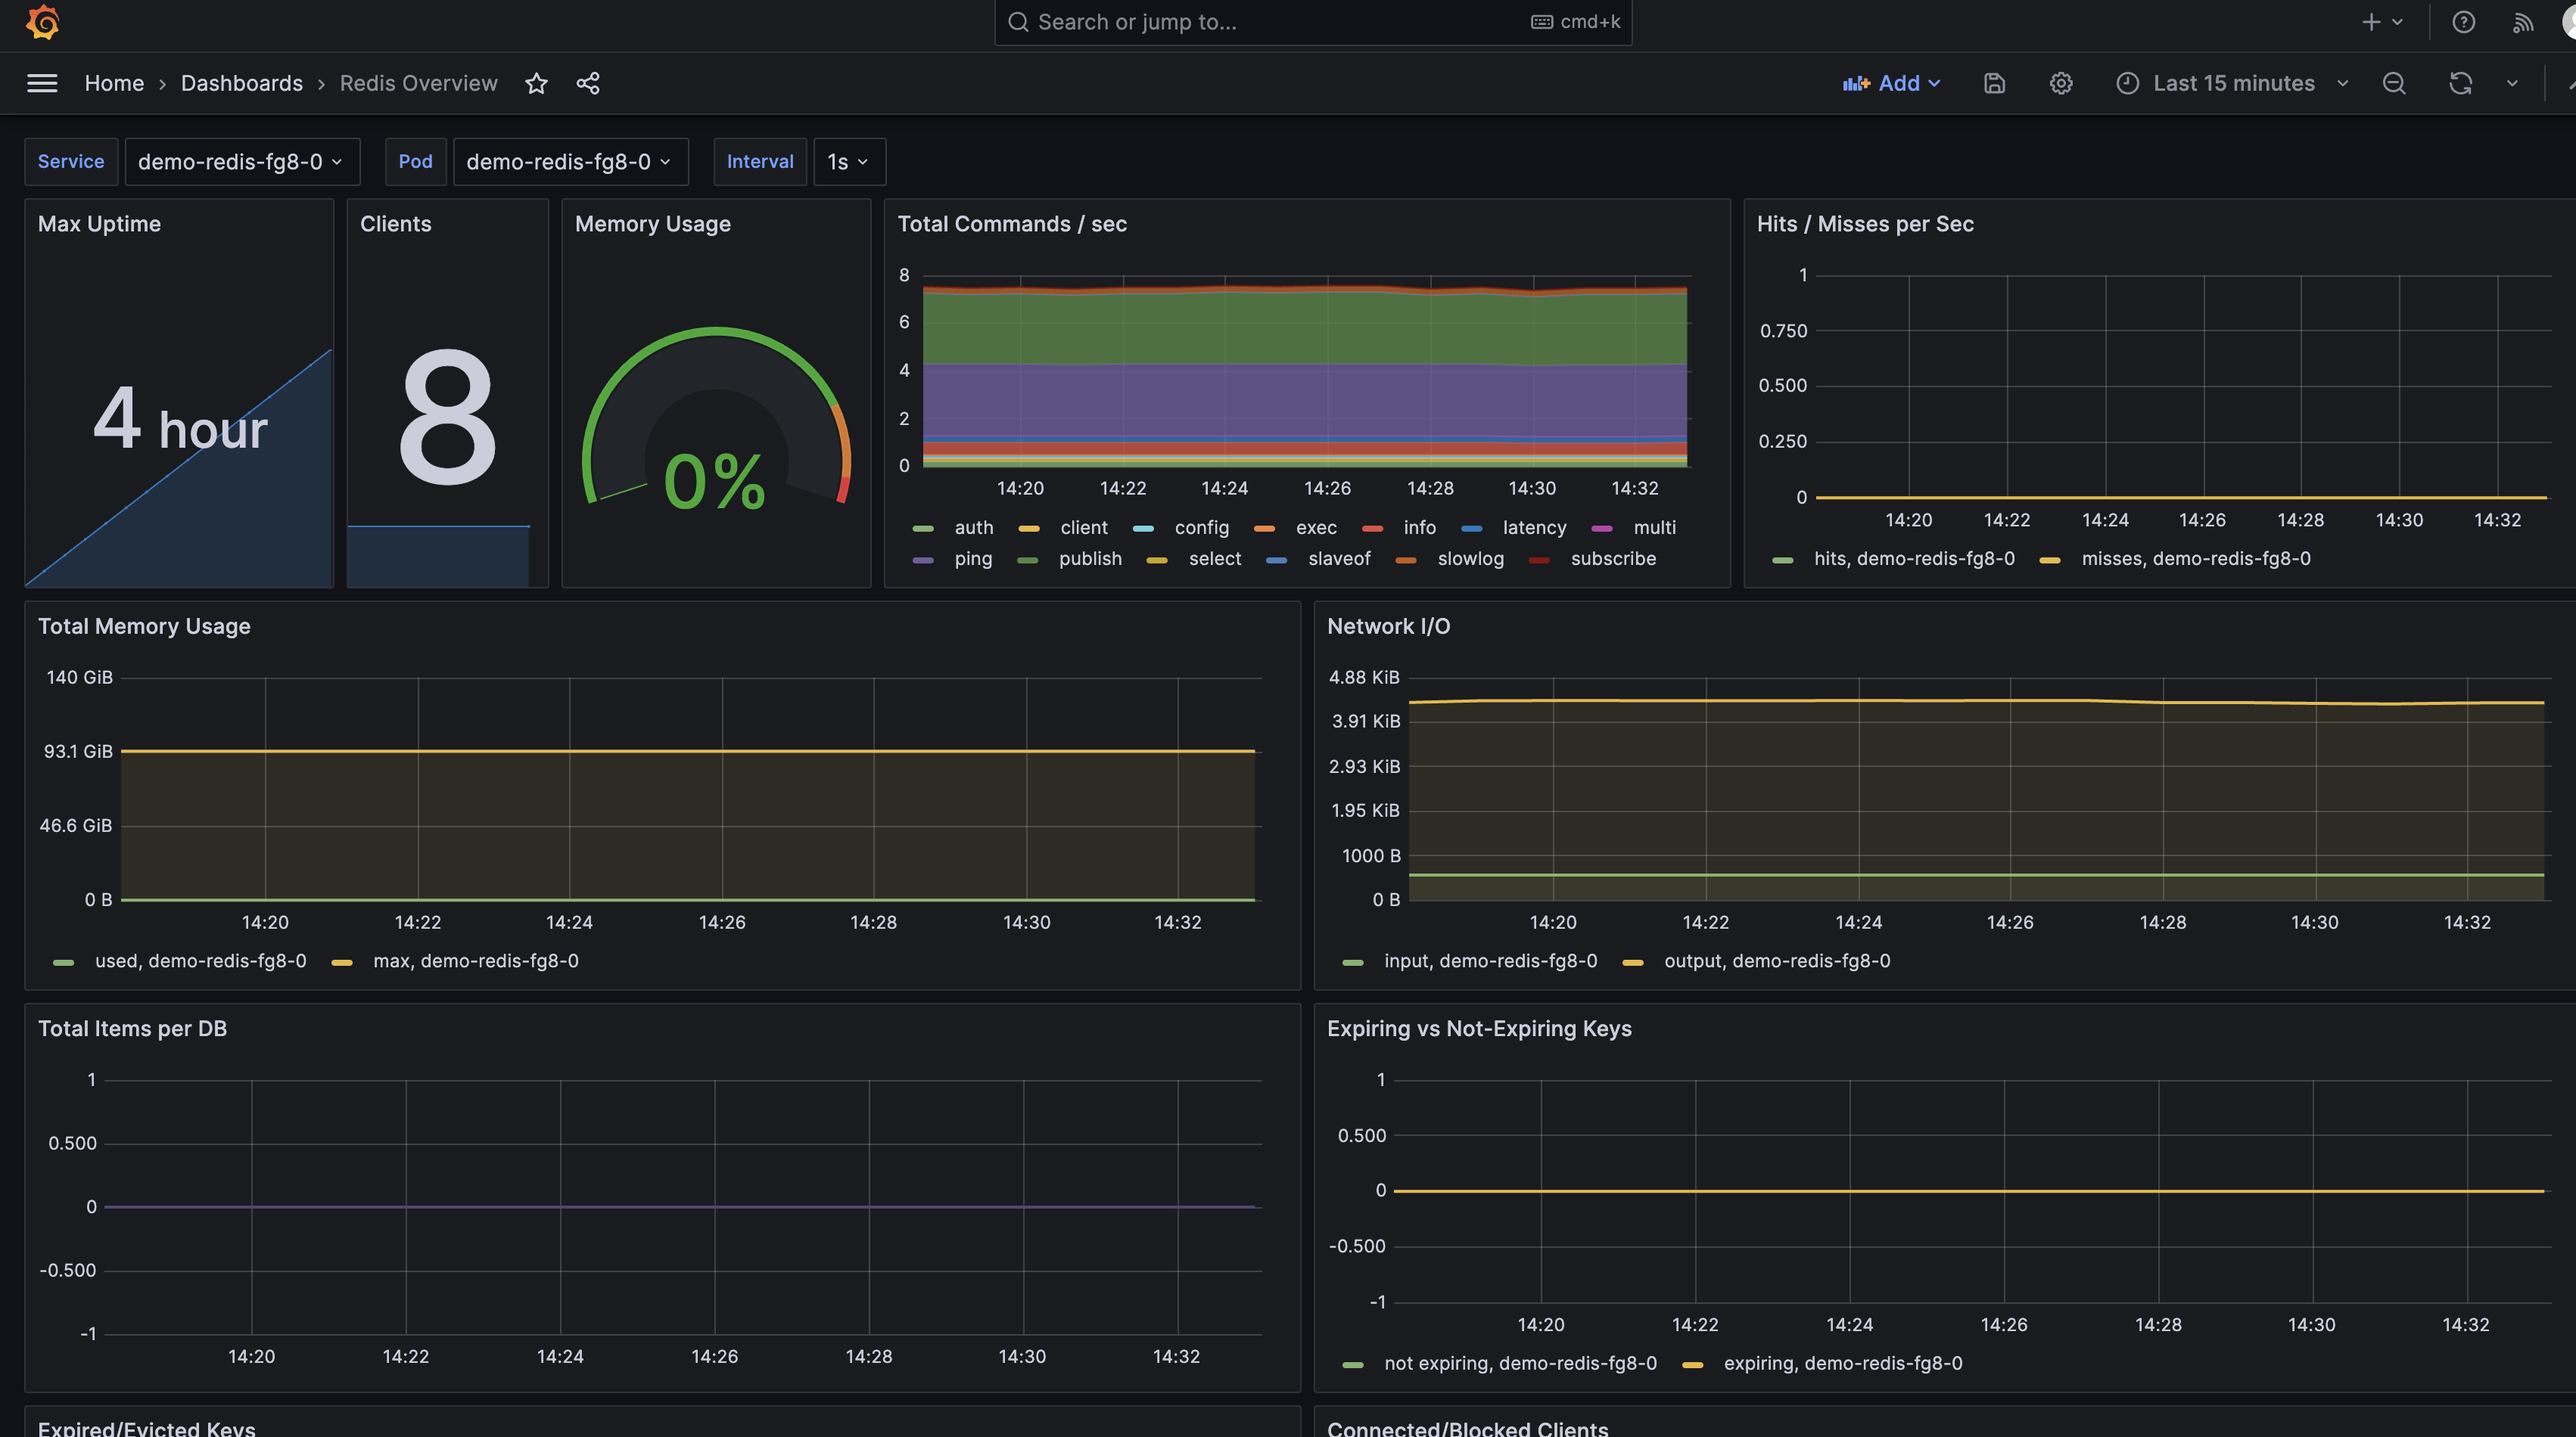Toggle the Interval selector dropdown
Image resolution: width=2576 pixels, height=1437 pixels.
[846, 161]
